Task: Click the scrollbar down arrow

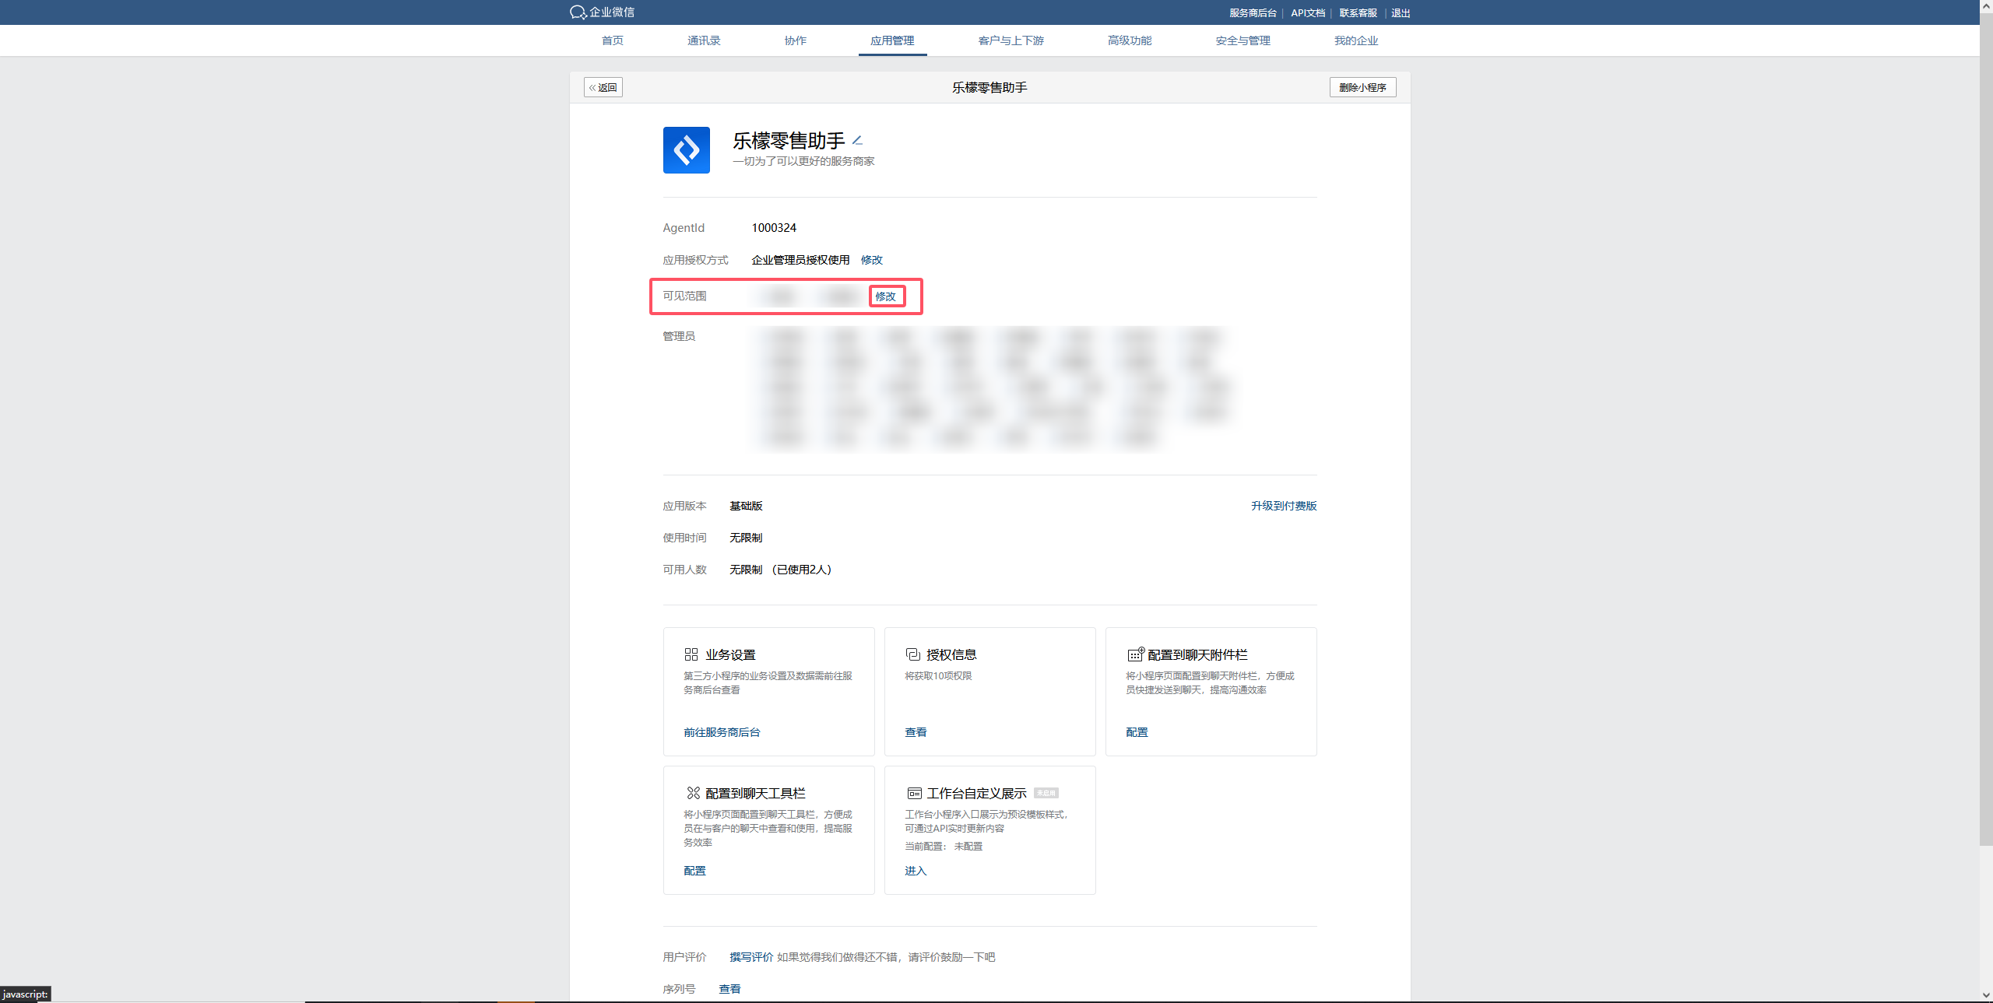Action: point(1986,995)
